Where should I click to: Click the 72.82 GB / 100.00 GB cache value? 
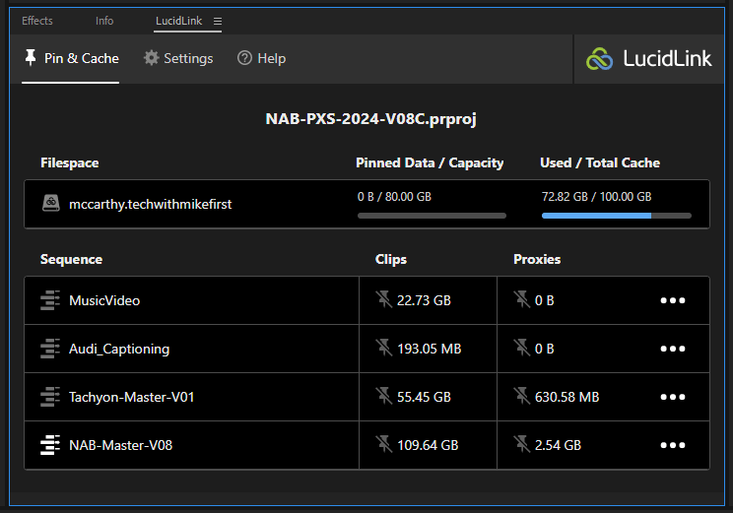click(596, 197)
